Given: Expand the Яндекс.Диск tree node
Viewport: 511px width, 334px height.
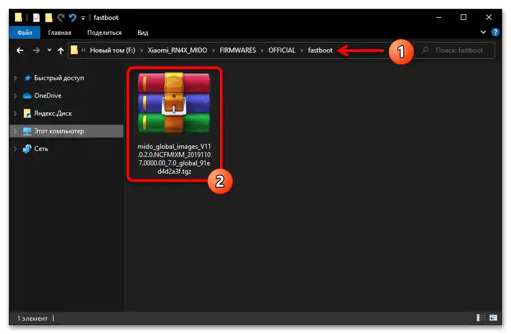Looking at the screenshot, I should click(x=15, y=113).
